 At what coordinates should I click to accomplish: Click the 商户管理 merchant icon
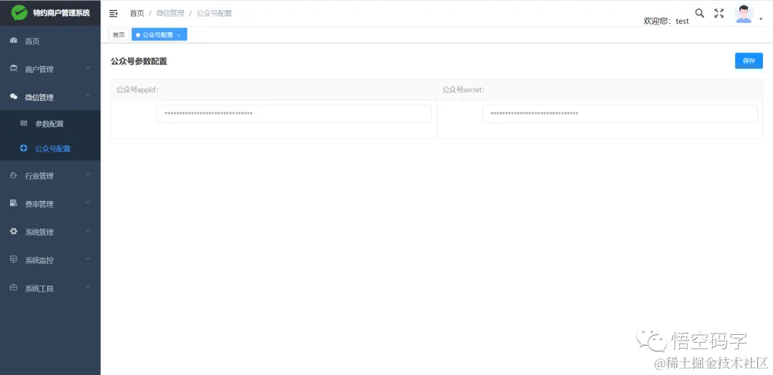coord(14,69)
